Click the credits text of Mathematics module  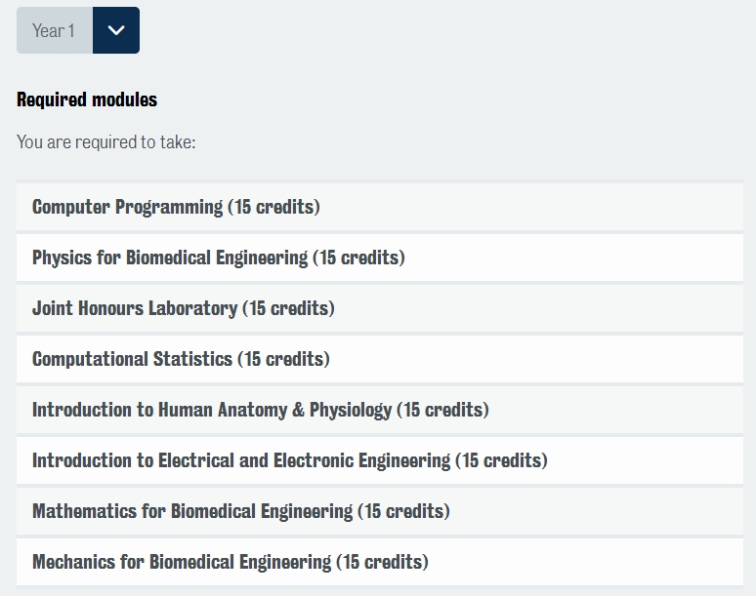click(404, 511)
